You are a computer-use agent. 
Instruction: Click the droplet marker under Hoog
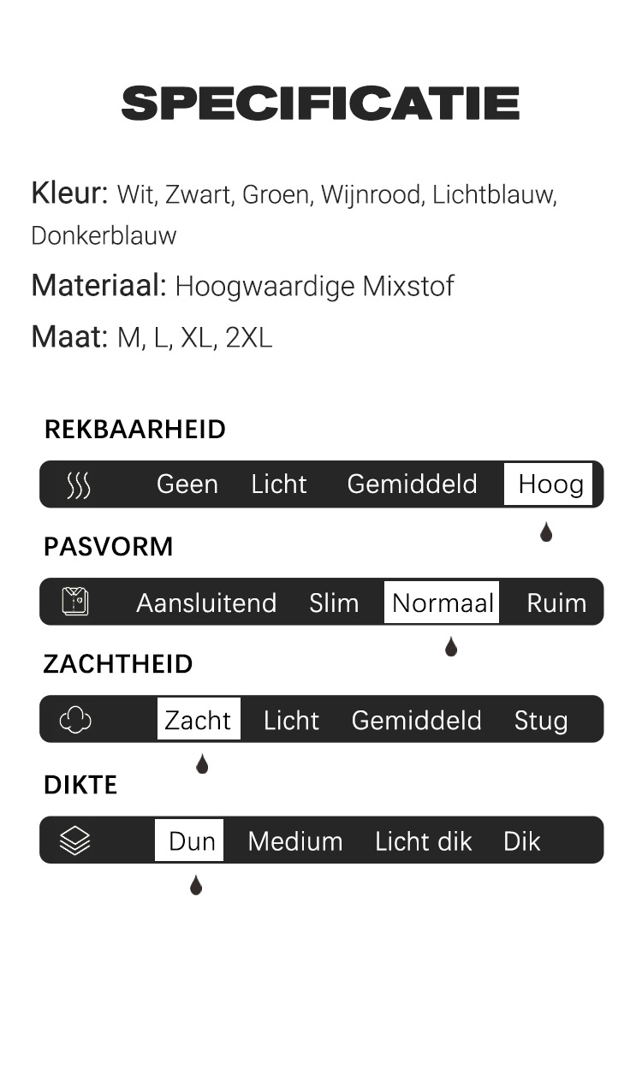tap(546, 532)
